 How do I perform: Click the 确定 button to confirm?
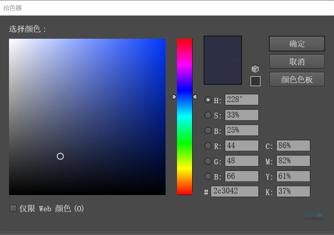click(x=297, y=44)
